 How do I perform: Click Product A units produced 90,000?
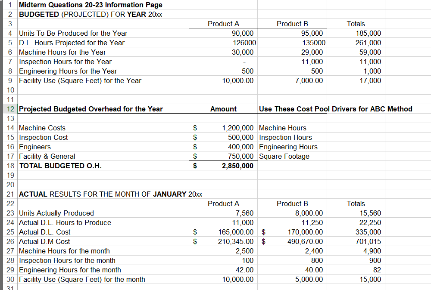pyautogui.click(x=242, y=33)
